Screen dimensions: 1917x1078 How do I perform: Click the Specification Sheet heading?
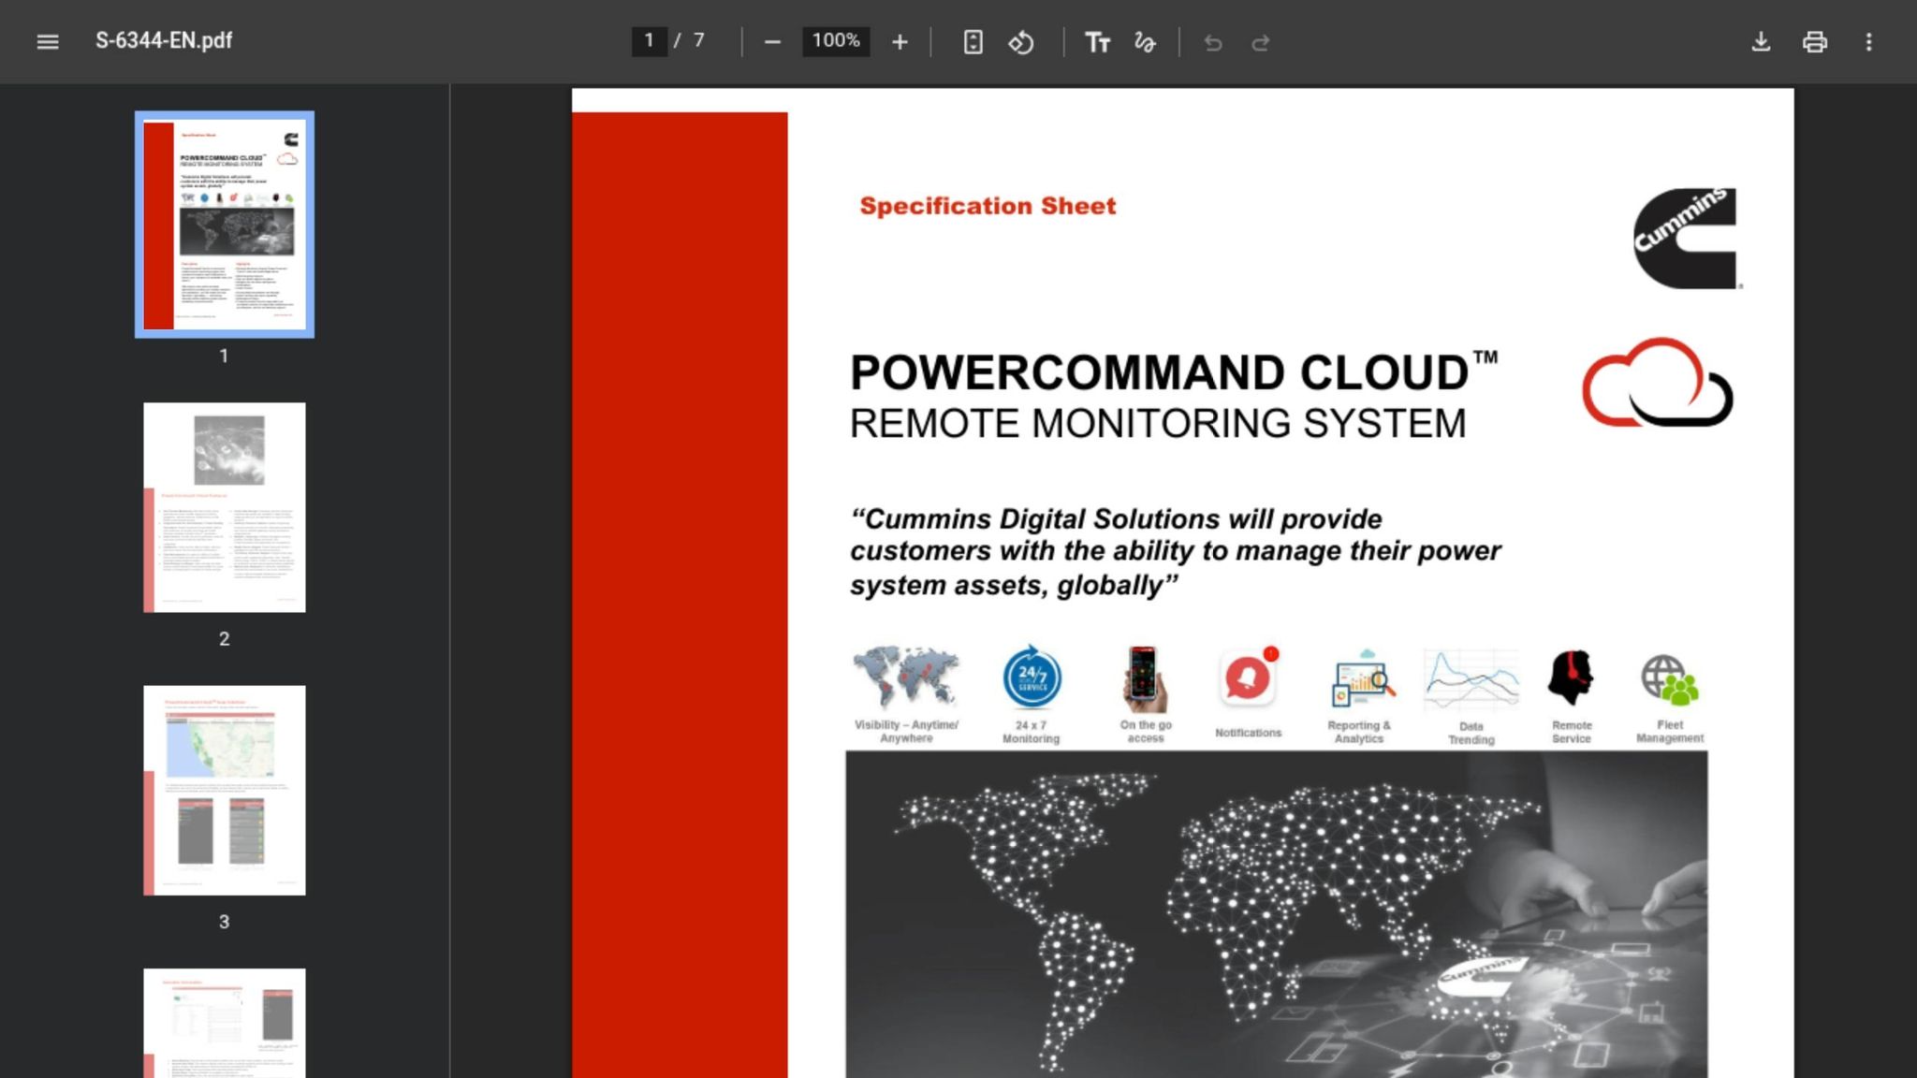point(988,206)
